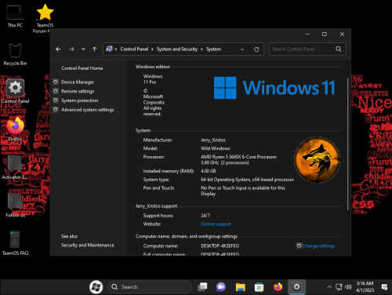Open Device Manager link
This screenshot has width=392, height=295.
(x=78, y=82)
